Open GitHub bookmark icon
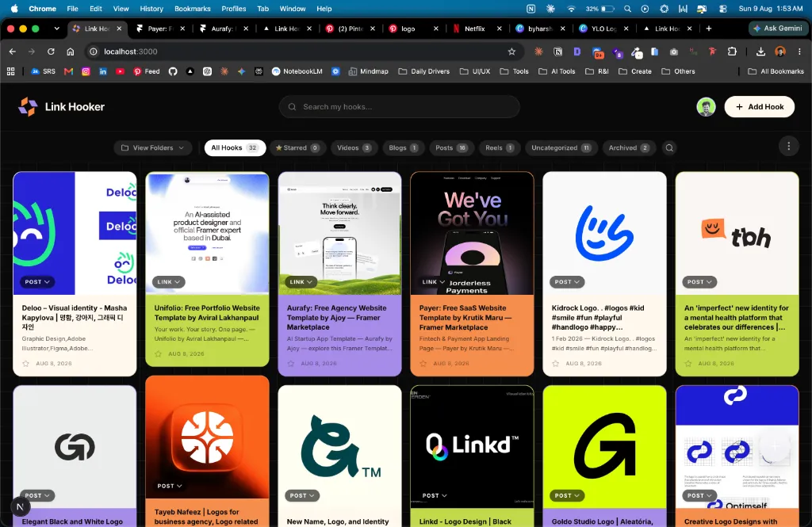Image resolution: width=812 pixels, height=527 pixels. point(173,71)
